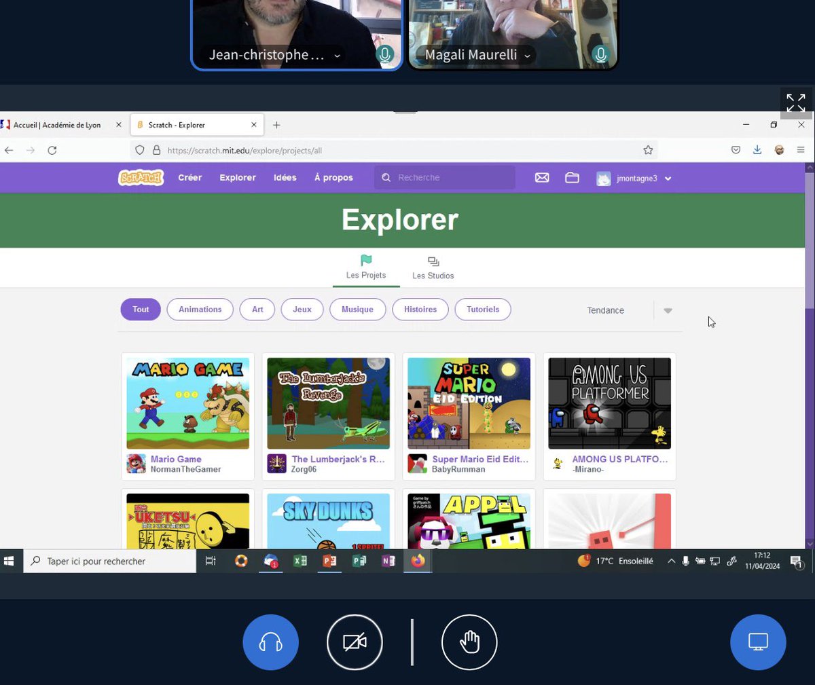The width and height of the screenshot is (815, 685).
Task: Open the Mario Game project title link
Action: pyautogui.click(x=176, y=459)
